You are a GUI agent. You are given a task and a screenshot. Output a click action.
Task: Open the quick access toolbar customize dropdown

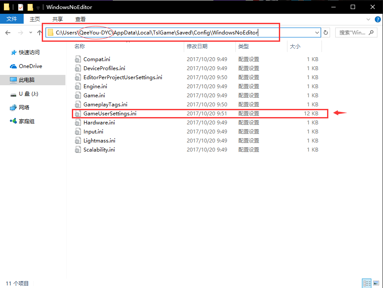tap(38, 8)
